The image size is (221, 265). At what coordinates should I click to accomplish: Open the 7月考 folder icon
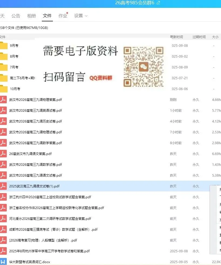click(x=4, y=67)
